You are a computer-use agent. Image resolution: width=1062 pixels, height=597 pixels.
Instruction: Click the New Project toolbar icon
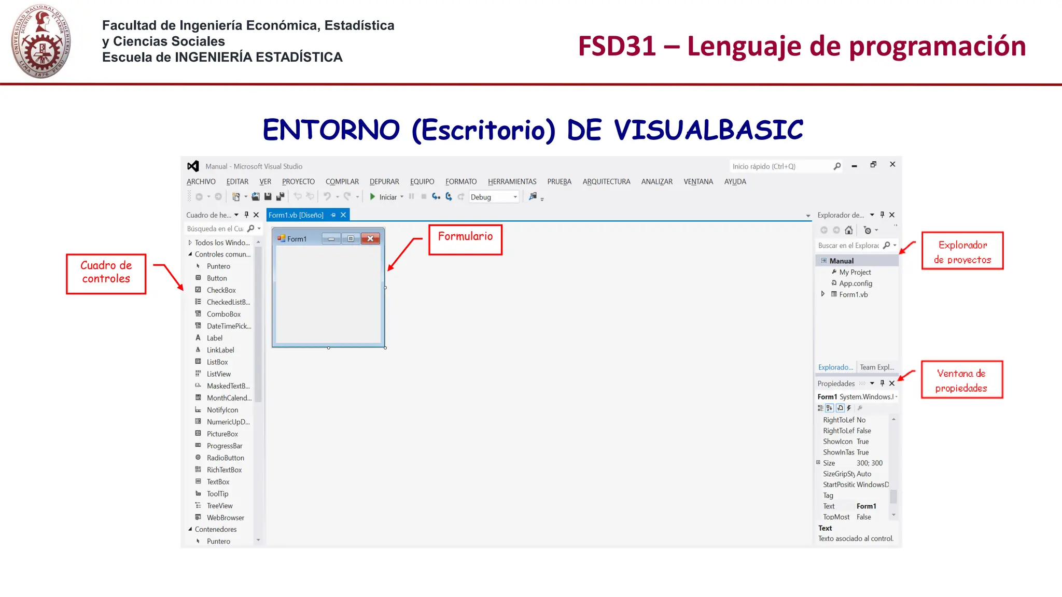click(236, 197)
